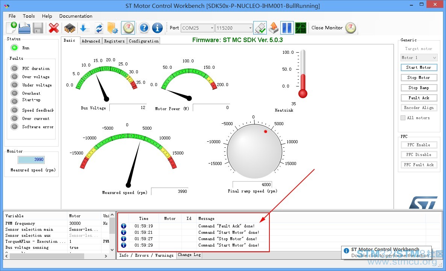446x271 pixels.
Task: Click the Stop Motor button
Action: coord(419,77)
